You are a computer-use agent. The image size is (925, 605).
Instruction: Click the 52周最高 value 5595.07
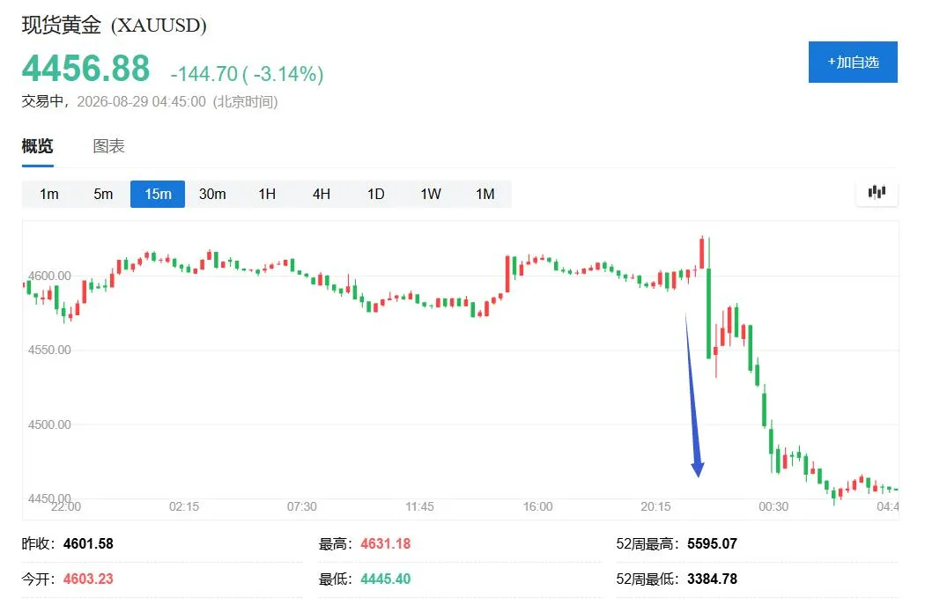coord(712,543)
